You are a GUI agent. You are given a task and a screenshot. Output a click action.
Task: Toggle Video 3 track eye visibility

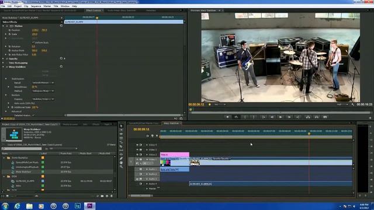click(x=137, y=150)
